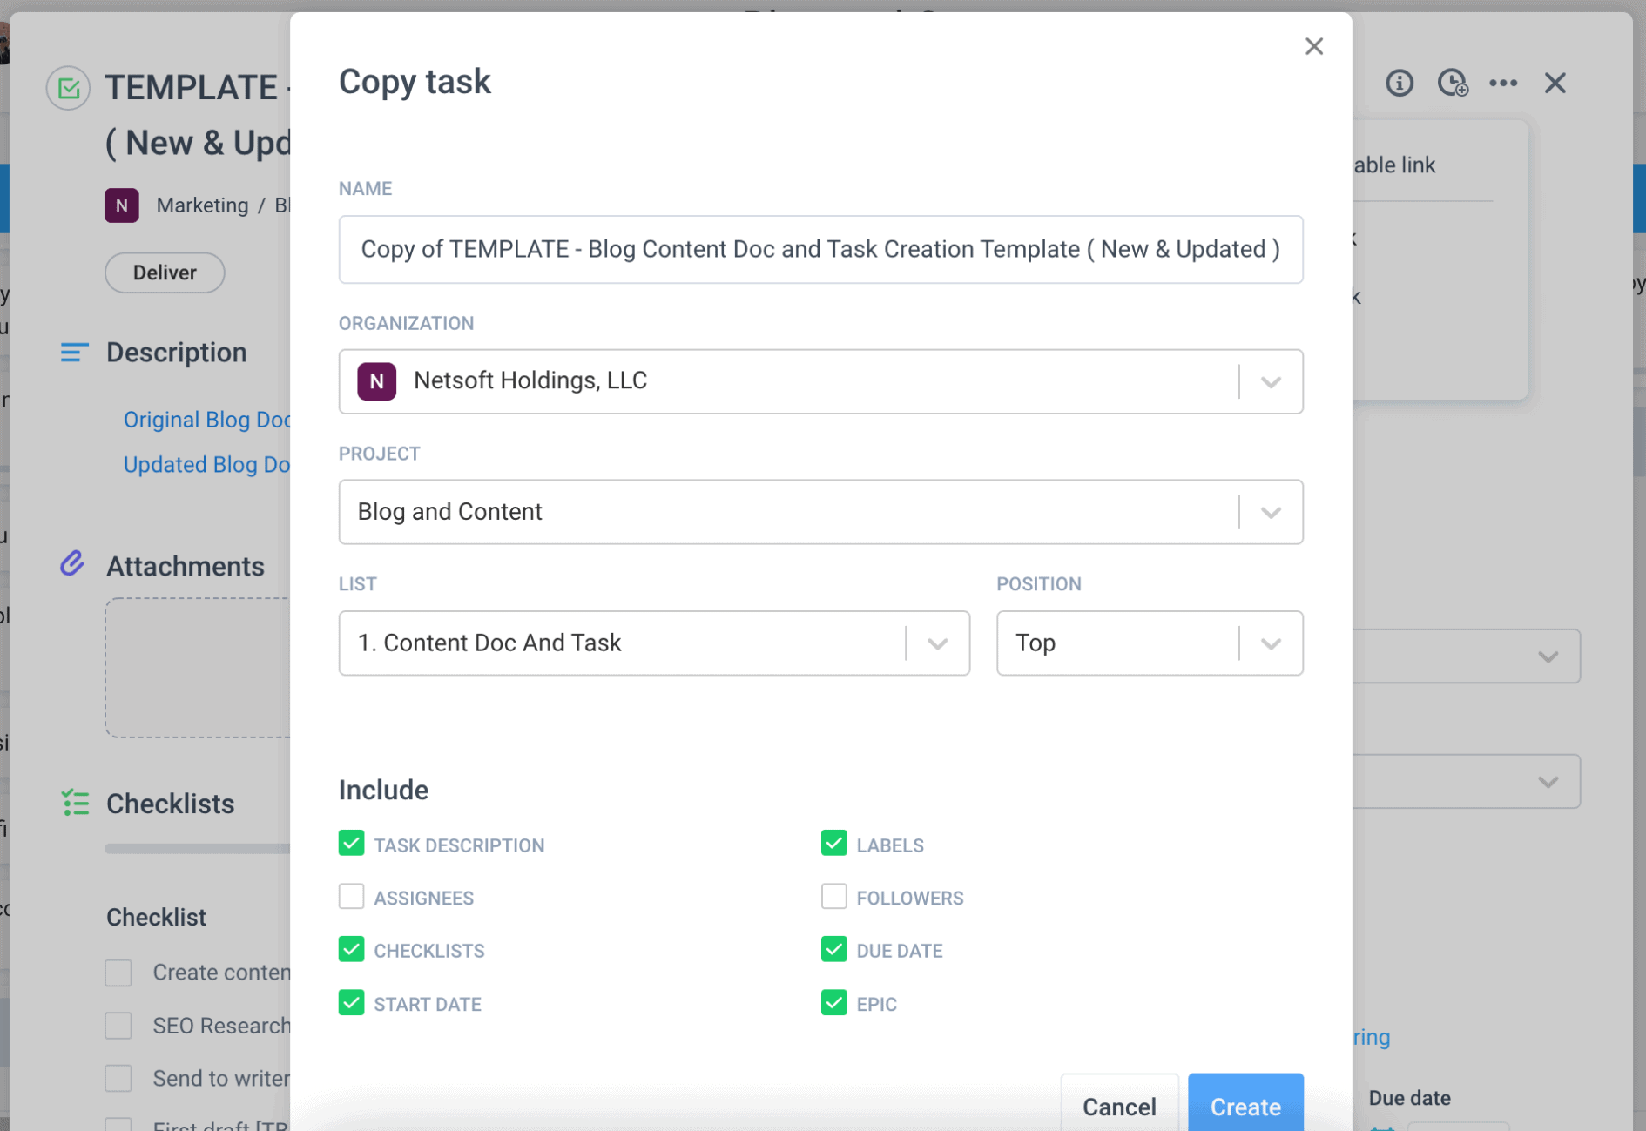Click the Netsoft Holdings organization avatar

(375, 380)
